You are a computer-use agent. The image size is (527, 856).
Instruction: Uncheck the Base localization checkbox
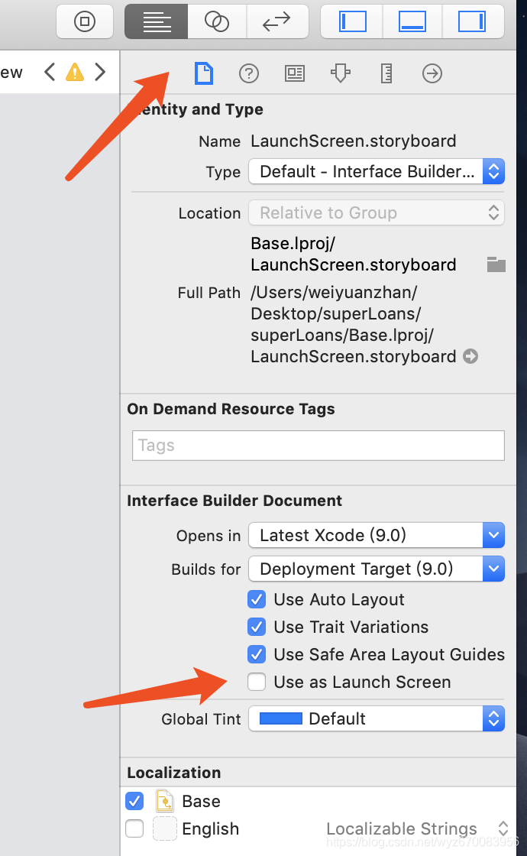[134, 801]
